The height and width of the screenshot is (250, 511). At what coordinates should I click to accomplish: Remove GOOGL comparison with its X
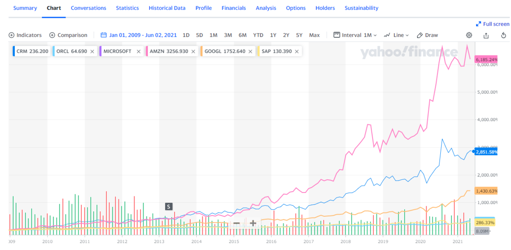(x=250, y=51)
